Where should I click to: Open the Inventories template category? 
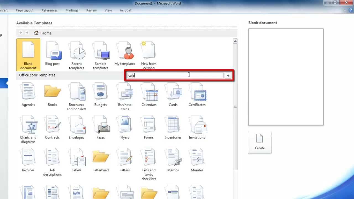click(x=173, y=127)
